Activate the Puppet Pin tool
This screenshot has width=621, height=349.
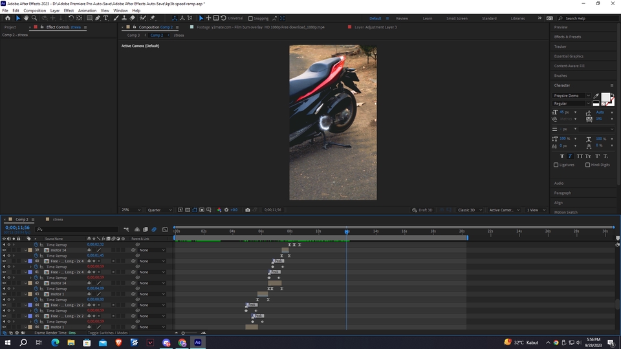point(153,18)
